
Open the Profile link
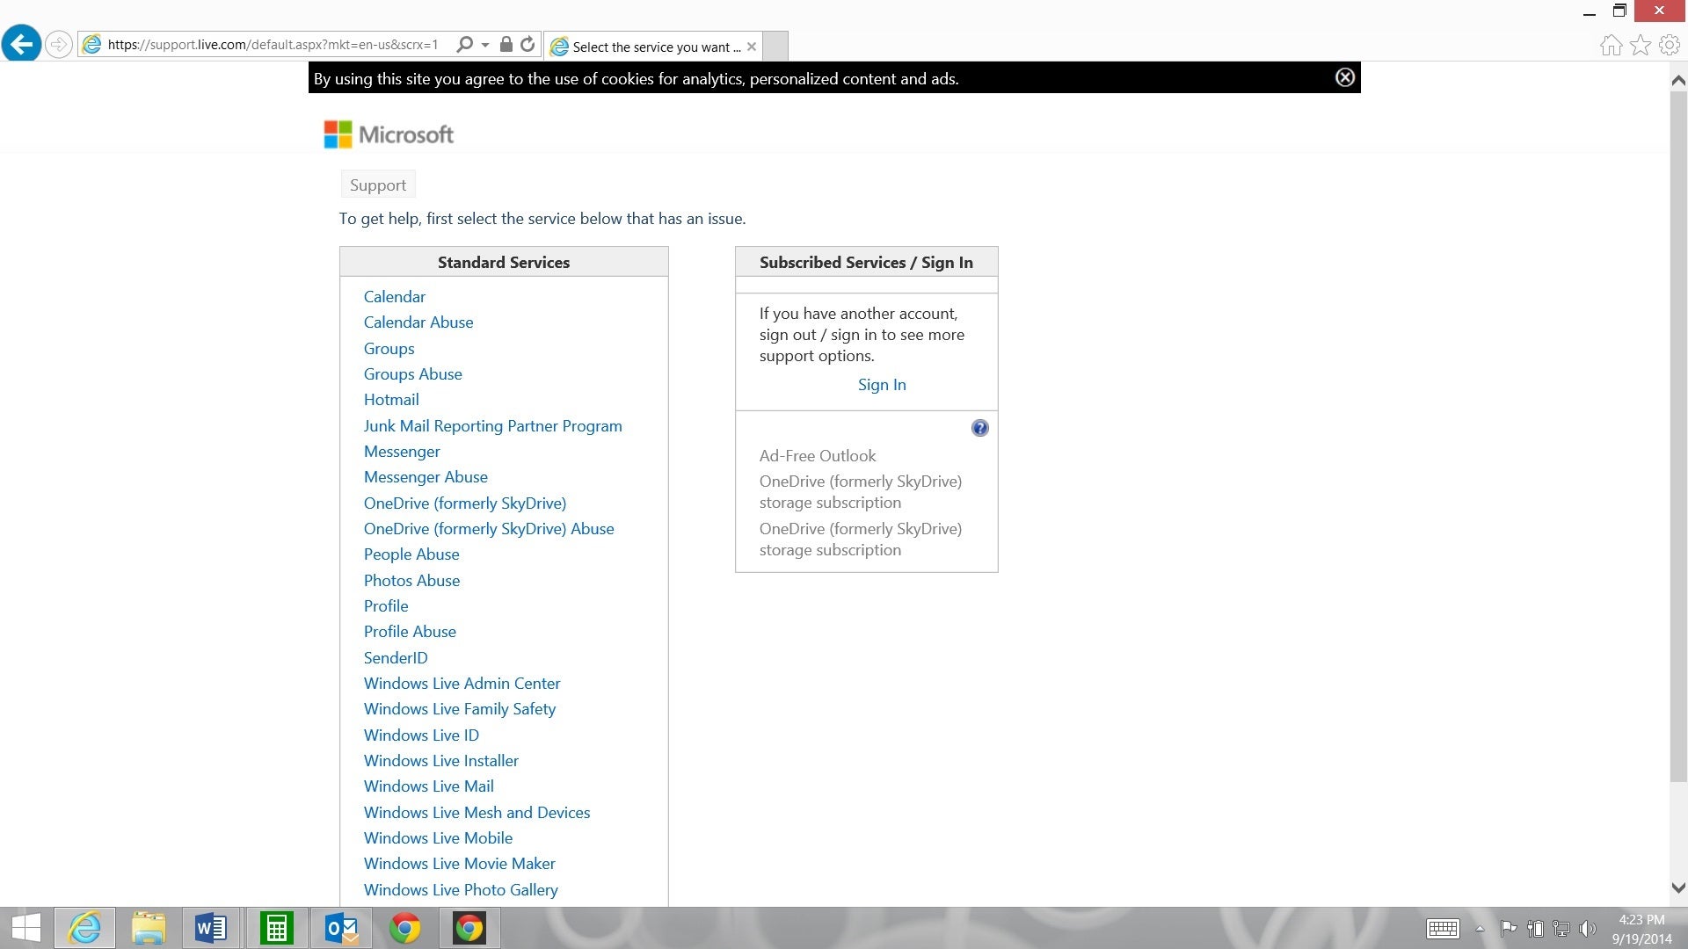tap(386, 606)
